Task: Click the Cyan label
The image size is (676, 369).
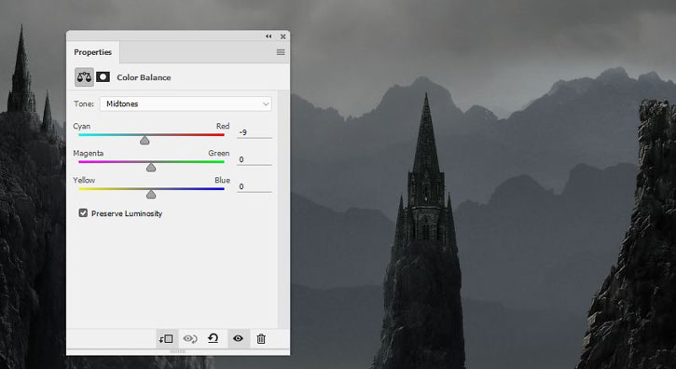Action: [81, 126]
